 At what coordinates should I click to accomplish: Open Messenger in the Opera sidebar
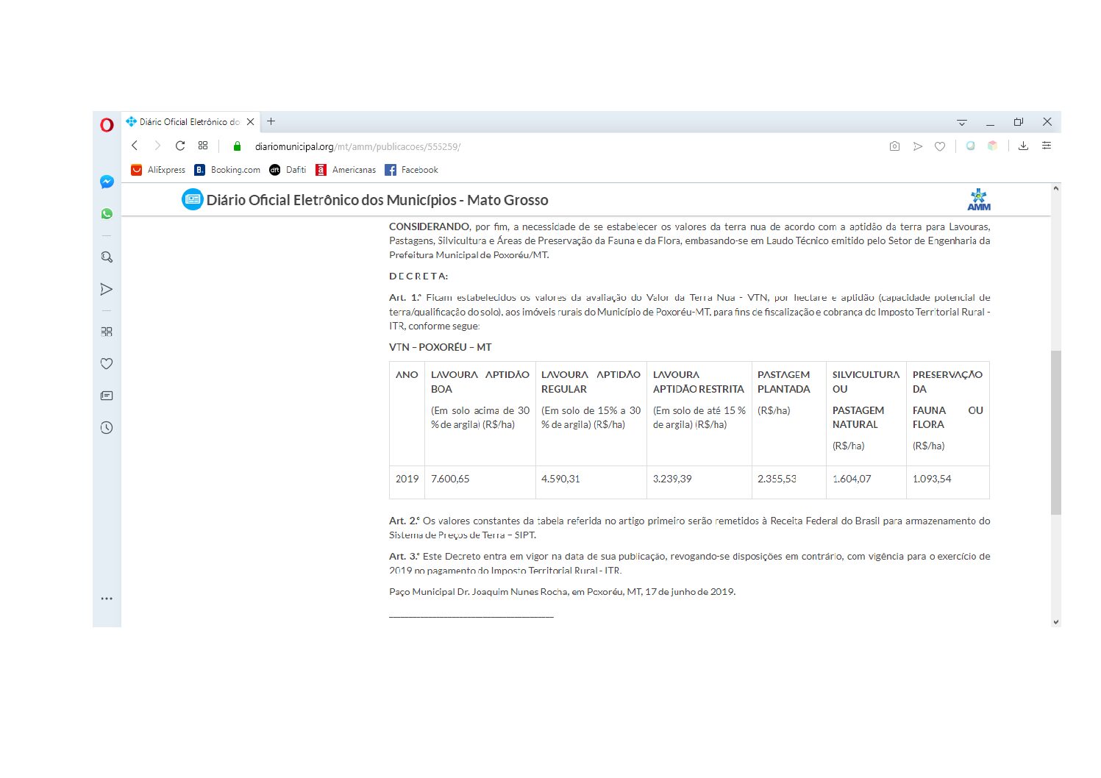click(x=107, y=182)
